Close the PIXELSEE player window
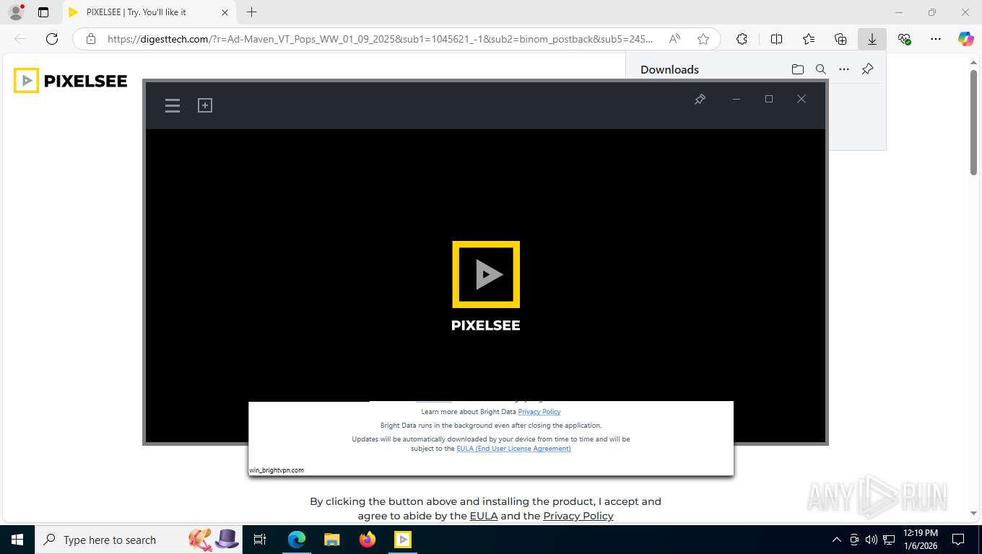The width and height of the screenshot is (982, 554). (801, 99)
